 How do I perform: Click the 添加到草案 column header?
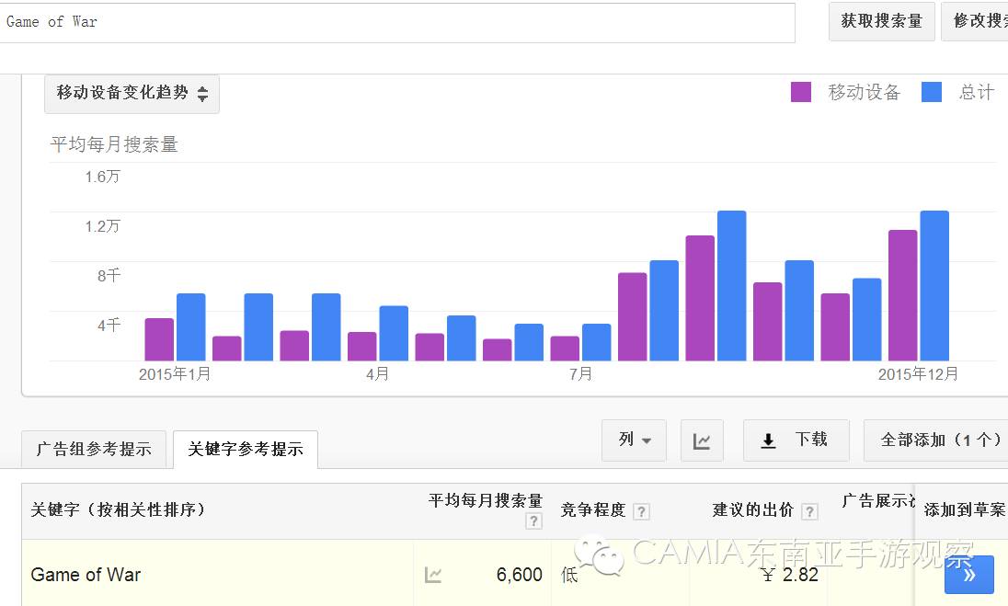pos(964,509)
